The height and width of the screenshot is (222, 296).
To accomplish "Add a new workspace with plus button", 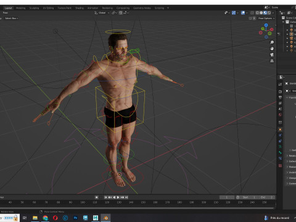I will pyautogui.click(x=168, y=8).
